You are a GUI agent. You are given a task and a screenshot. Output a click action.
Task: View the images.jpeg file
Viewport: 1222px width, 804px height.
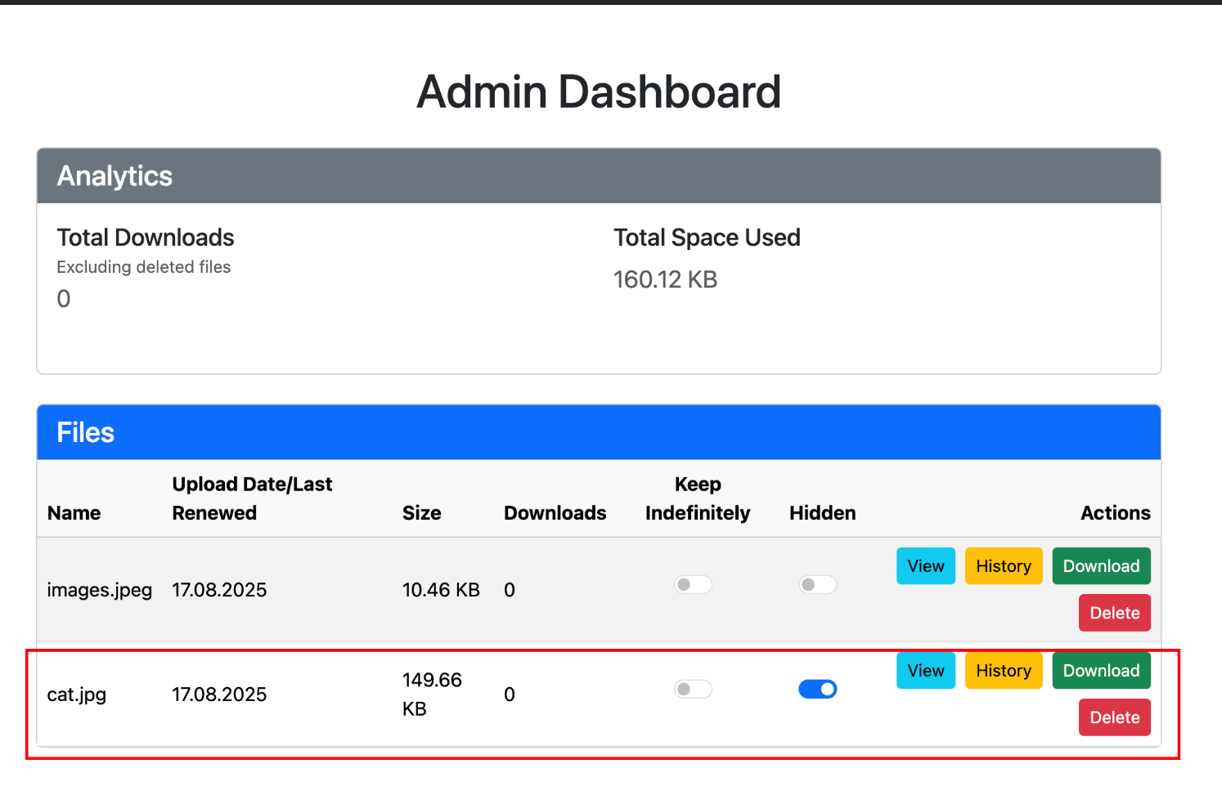(925, 565)
